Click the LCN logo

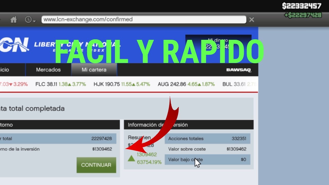(x=14, y=45)
